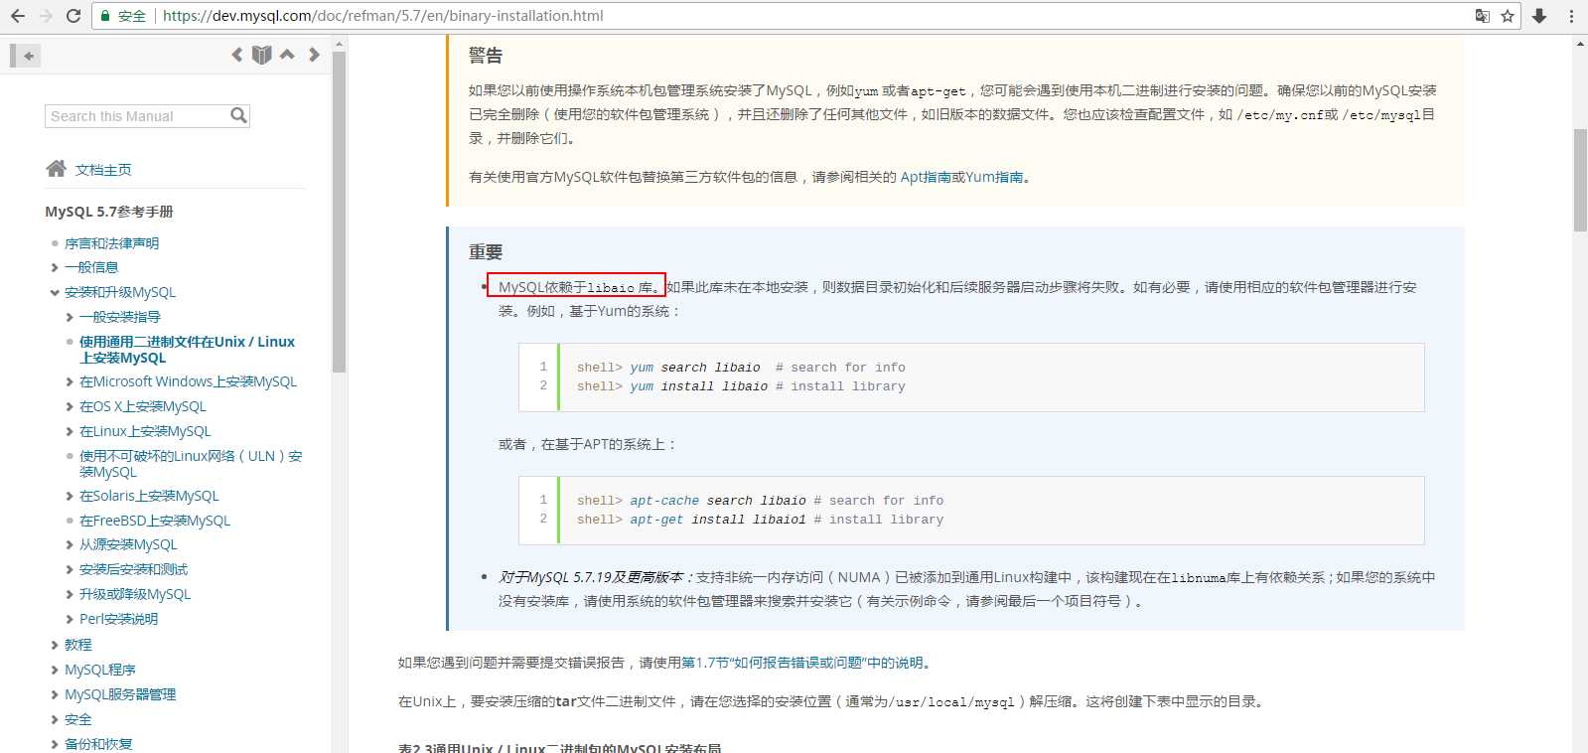This screenshot has height=753, width=1588.
Task: Open the Apt指南 link
Action: 926,177
